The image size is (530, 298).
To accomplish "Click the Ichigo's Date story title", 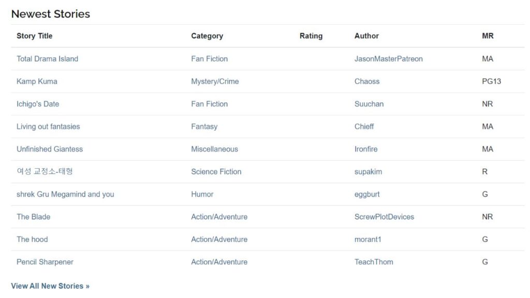I will [x=38, y=104].
